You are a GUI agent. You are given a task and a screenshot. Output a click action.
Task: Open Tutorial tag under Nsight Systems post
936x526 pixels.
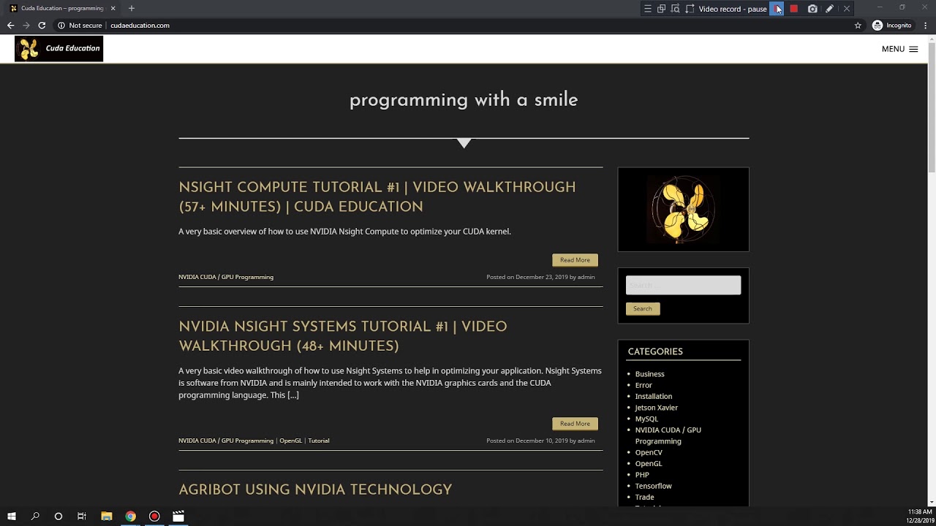click(x=319, y=441)
